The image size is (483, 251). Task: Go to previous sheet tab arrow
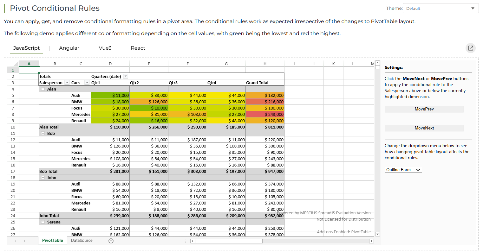point(16,241)
